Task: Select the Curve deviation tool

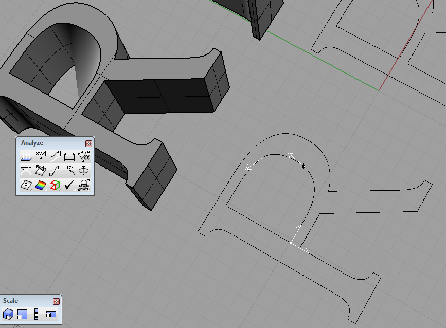Action: 84,170
